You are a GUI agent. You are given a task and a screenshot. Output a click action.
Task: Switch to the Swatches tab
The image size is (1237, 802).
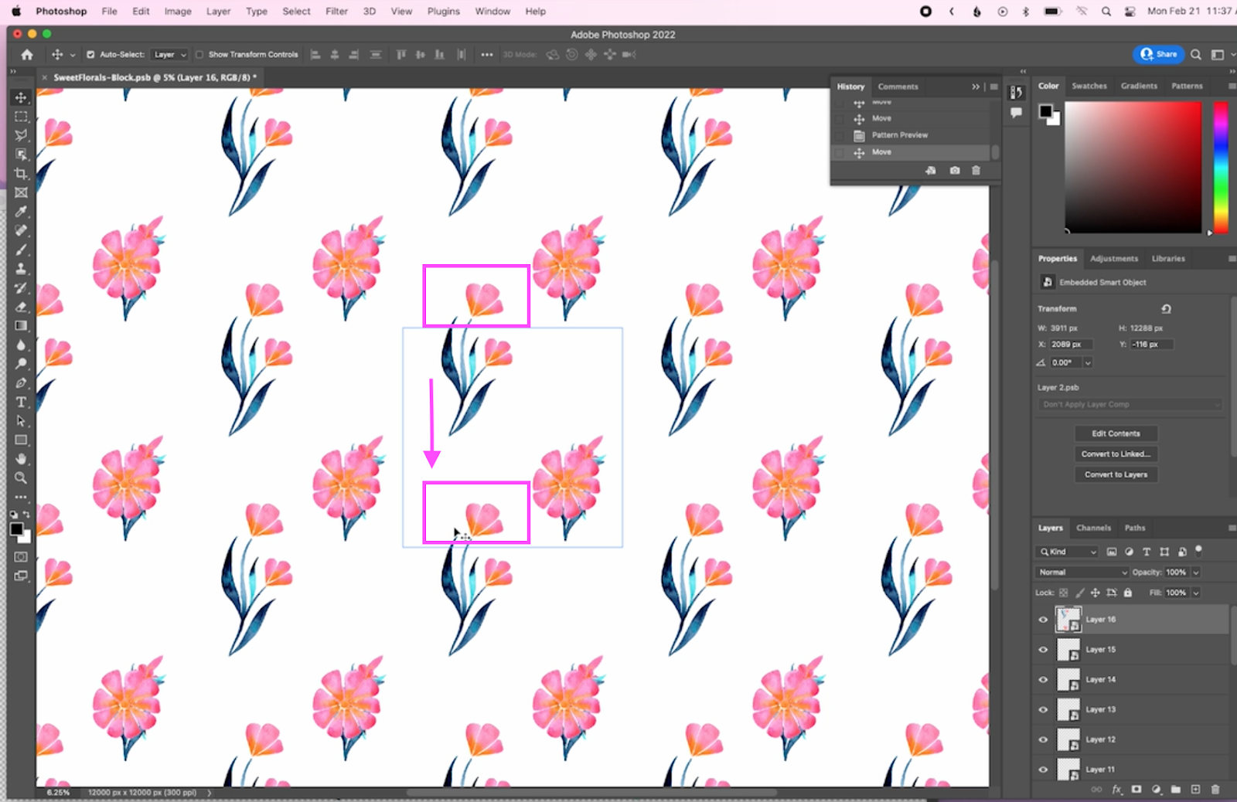click(x=1089, y=86)
